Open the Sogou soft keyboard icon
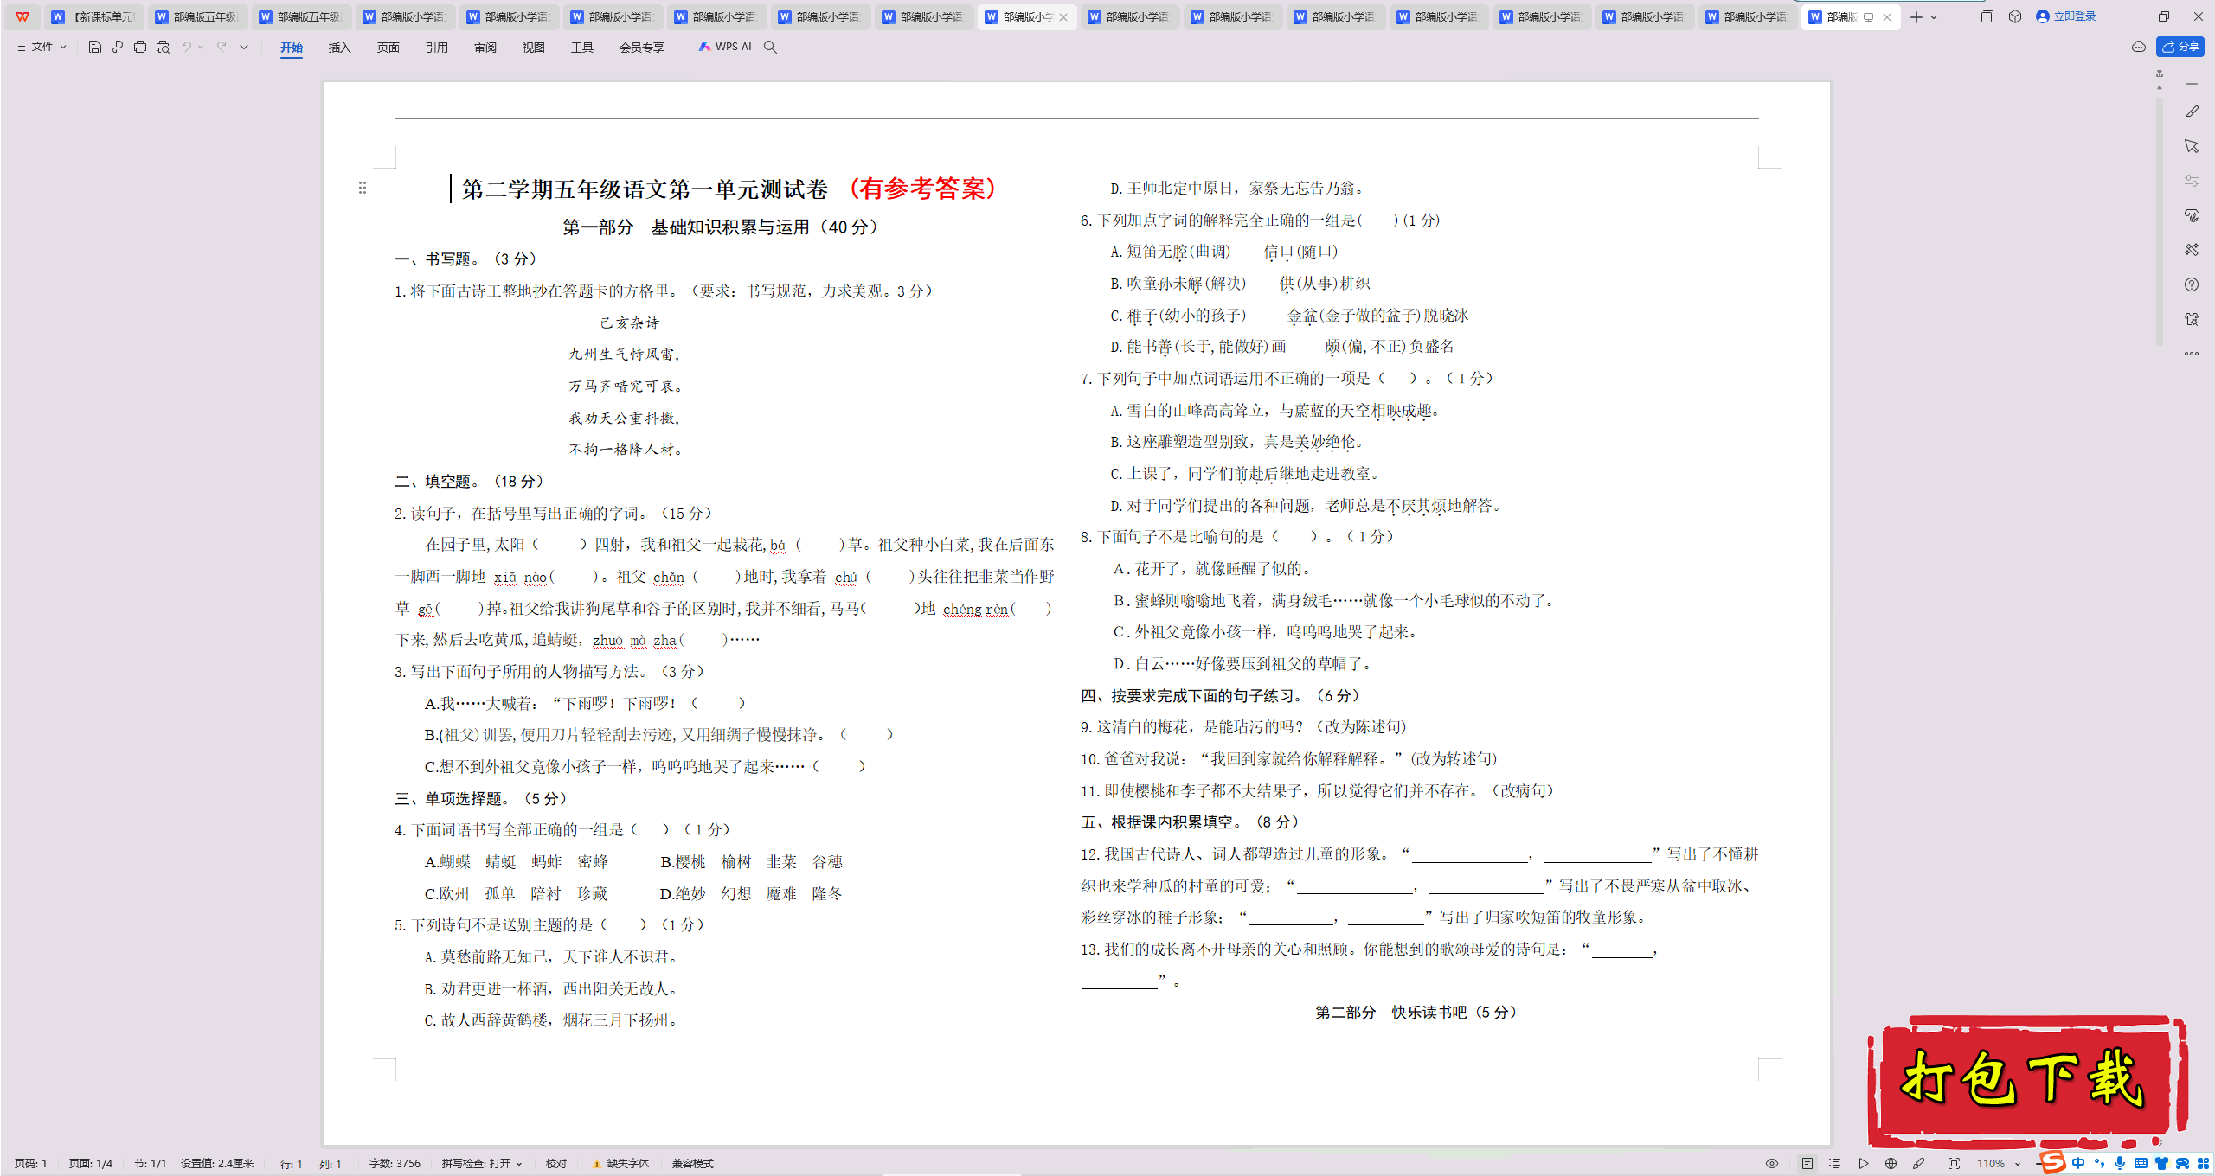 [x=2141, y=1163]
